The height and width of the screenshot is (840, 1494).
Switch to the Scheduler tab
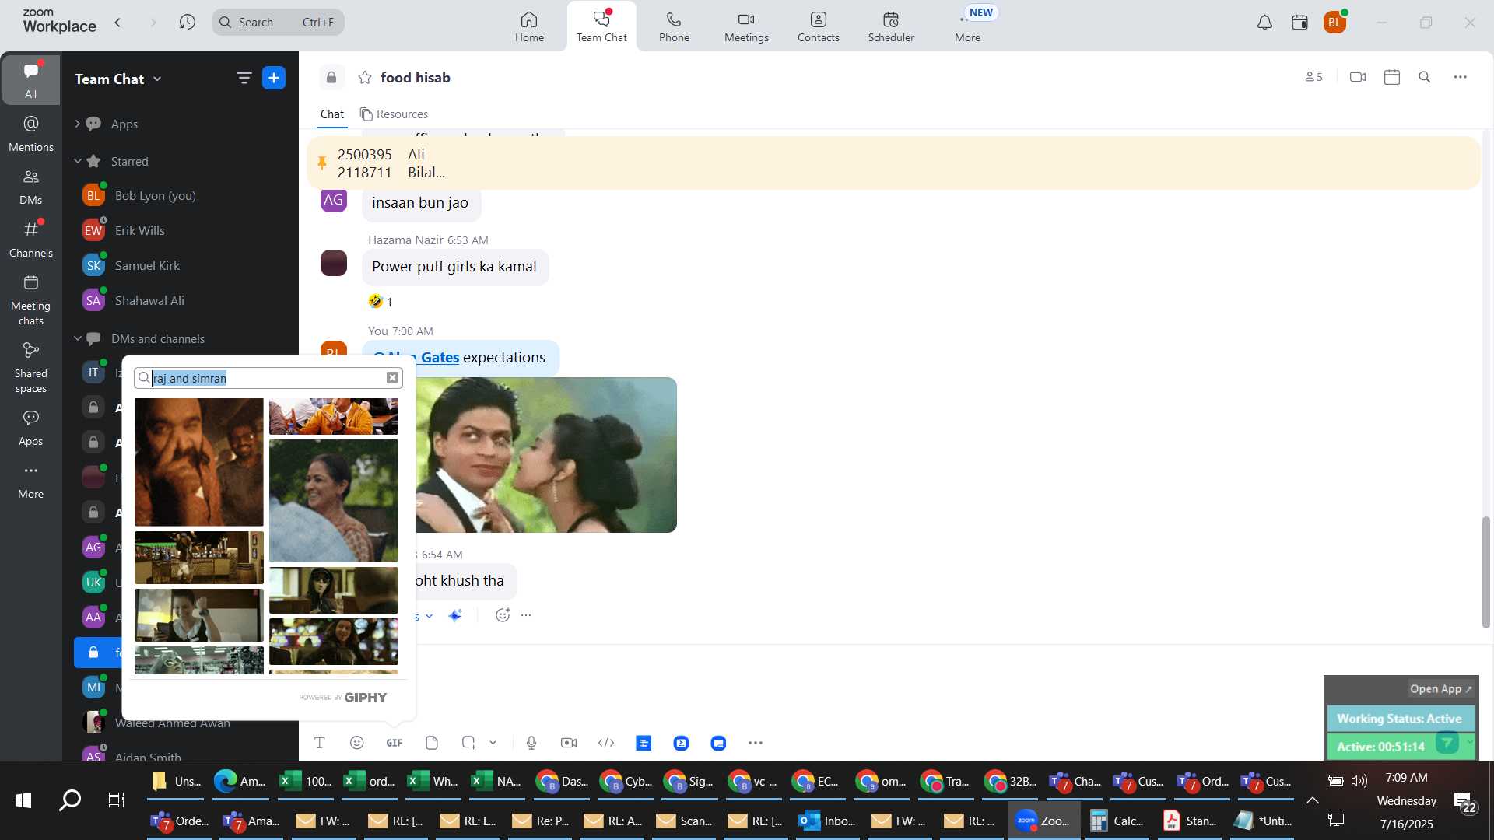click(x=891, y=26)
